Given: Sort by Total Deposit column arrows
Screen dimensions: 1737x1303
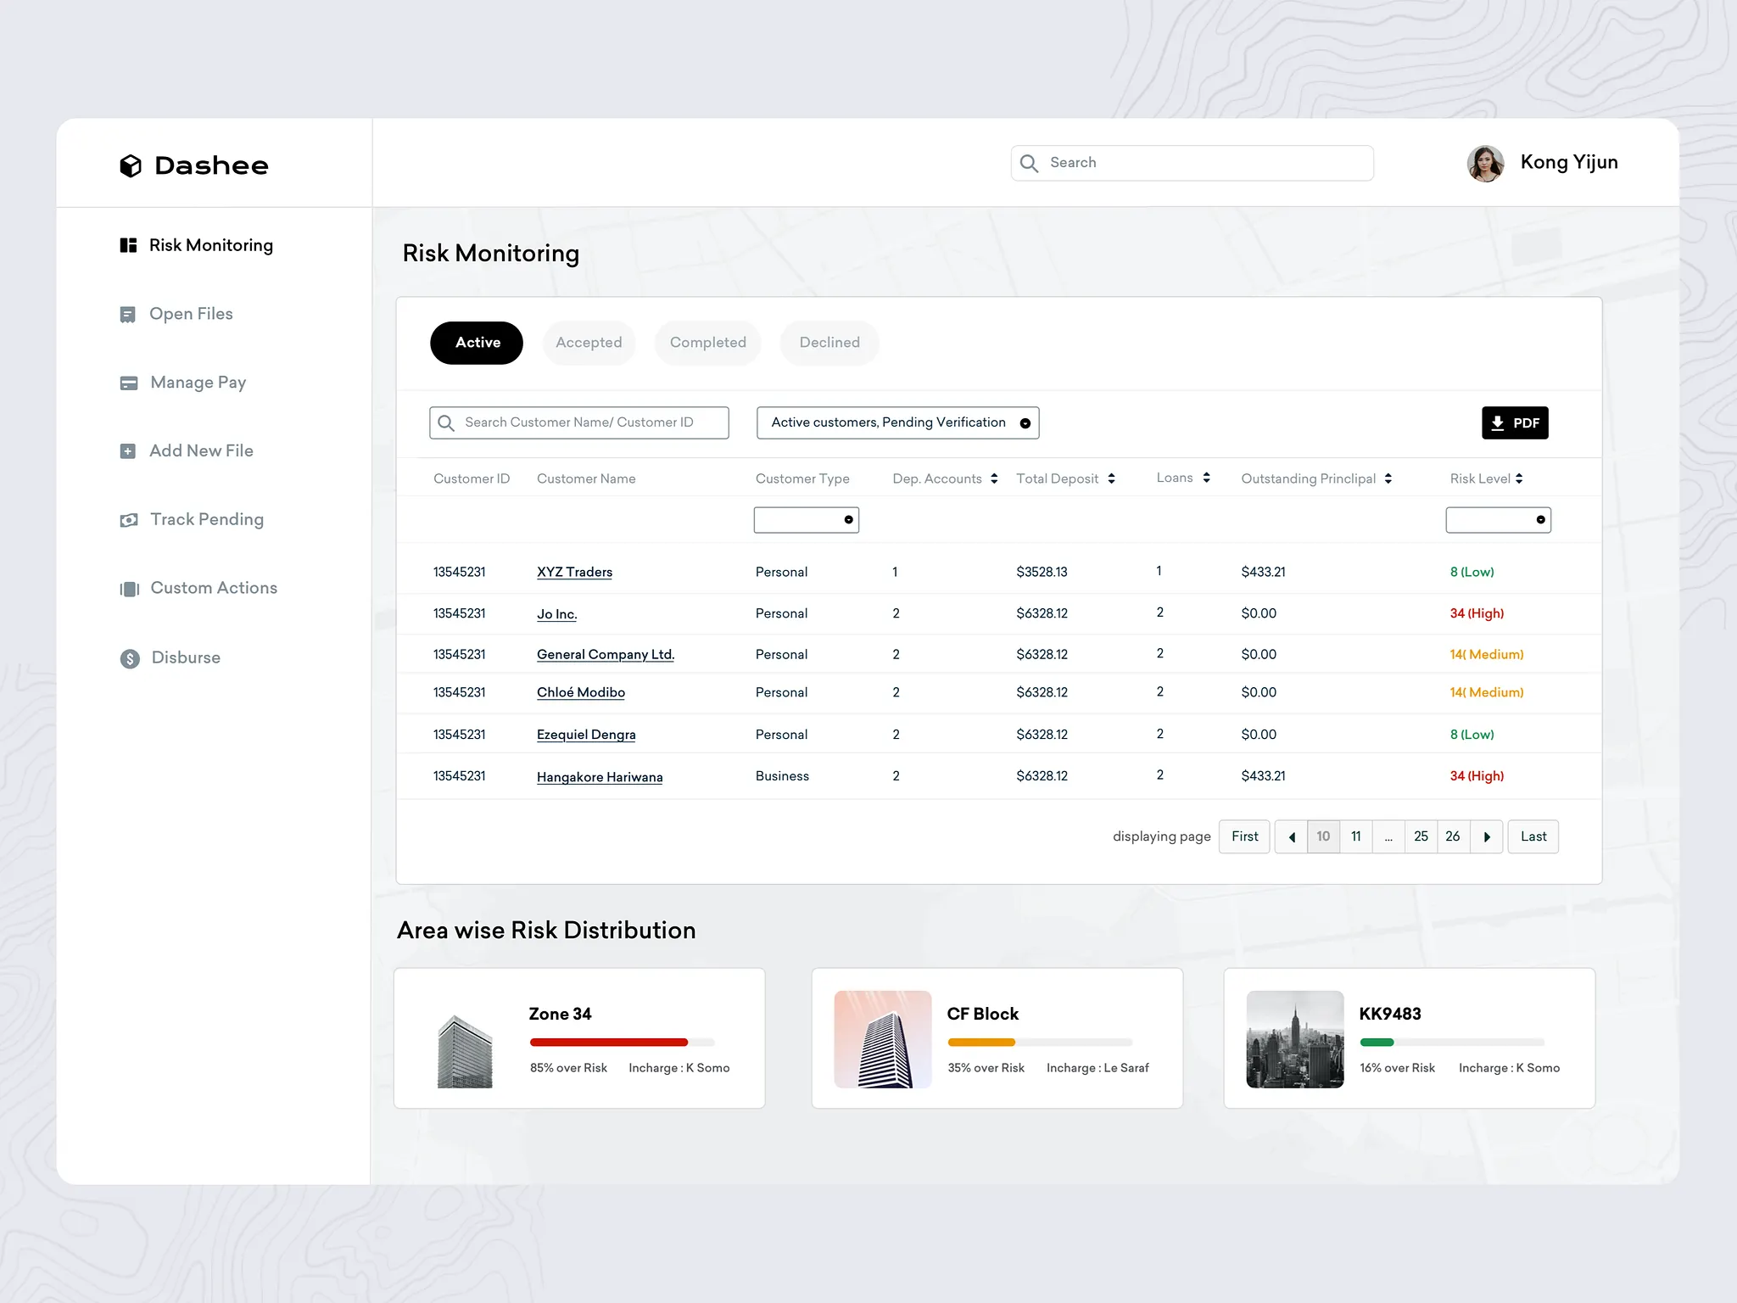Looking at the screenshot, I should [x=1111, y=478].
